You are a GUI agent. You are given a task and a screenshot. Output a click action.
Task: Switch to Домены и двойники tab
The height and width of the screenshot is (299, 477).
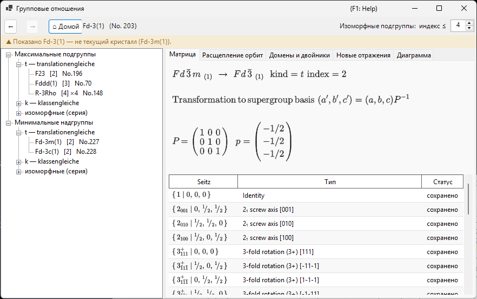click(x=300, y=55)
